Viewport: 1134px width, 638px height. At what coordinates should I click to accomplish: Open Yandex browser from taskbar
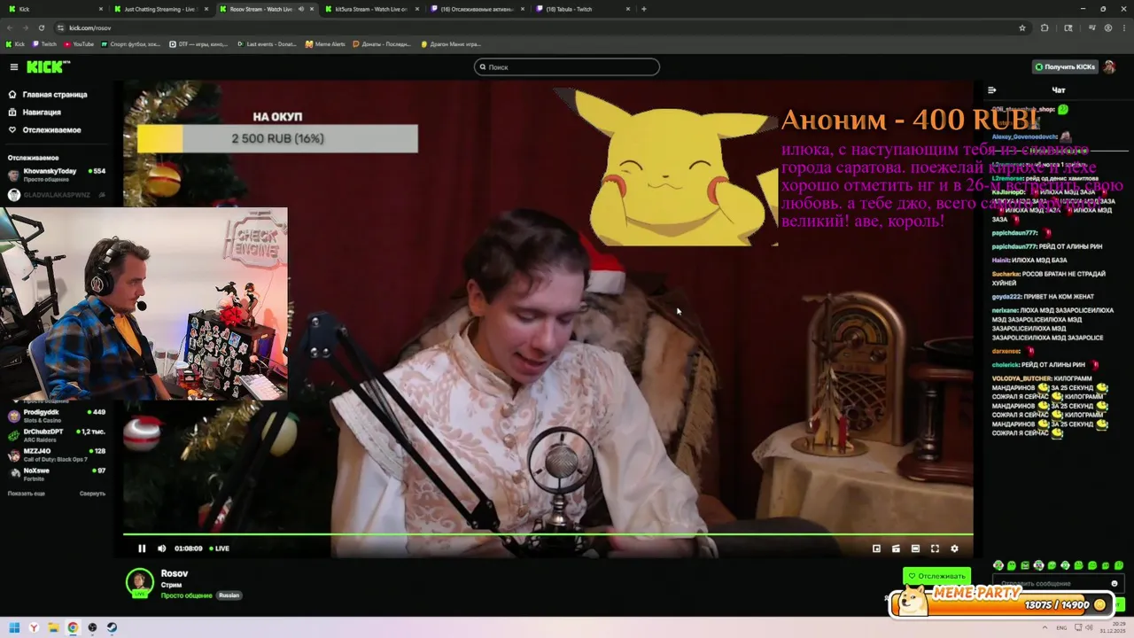tap(34, 627)
